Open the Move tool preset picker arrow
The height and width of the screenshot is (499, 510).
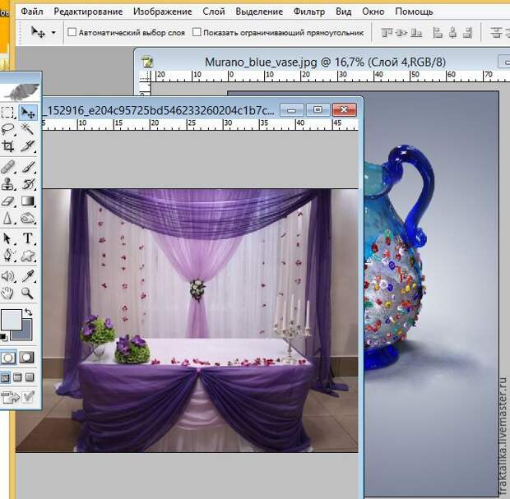[x=53, y=33]
